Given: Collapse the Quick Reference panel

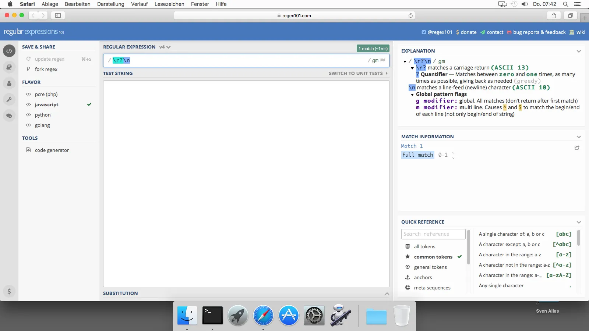Looking at the screenshot, I should [579, 222].
